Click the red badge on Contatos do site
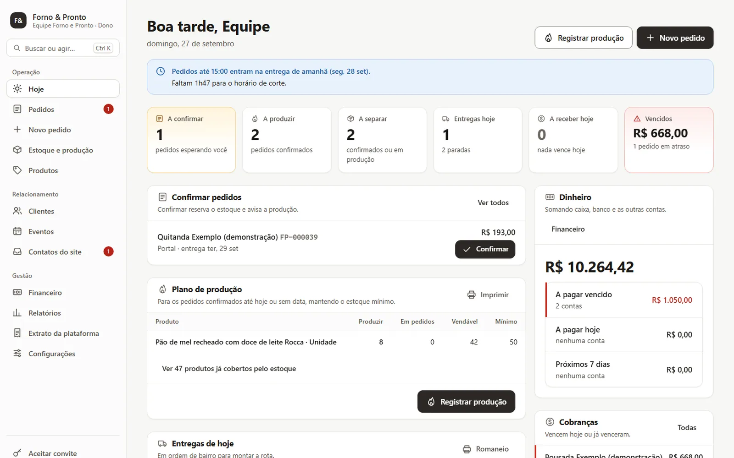This screenshot has width=734, height=458. click(108, 251)
